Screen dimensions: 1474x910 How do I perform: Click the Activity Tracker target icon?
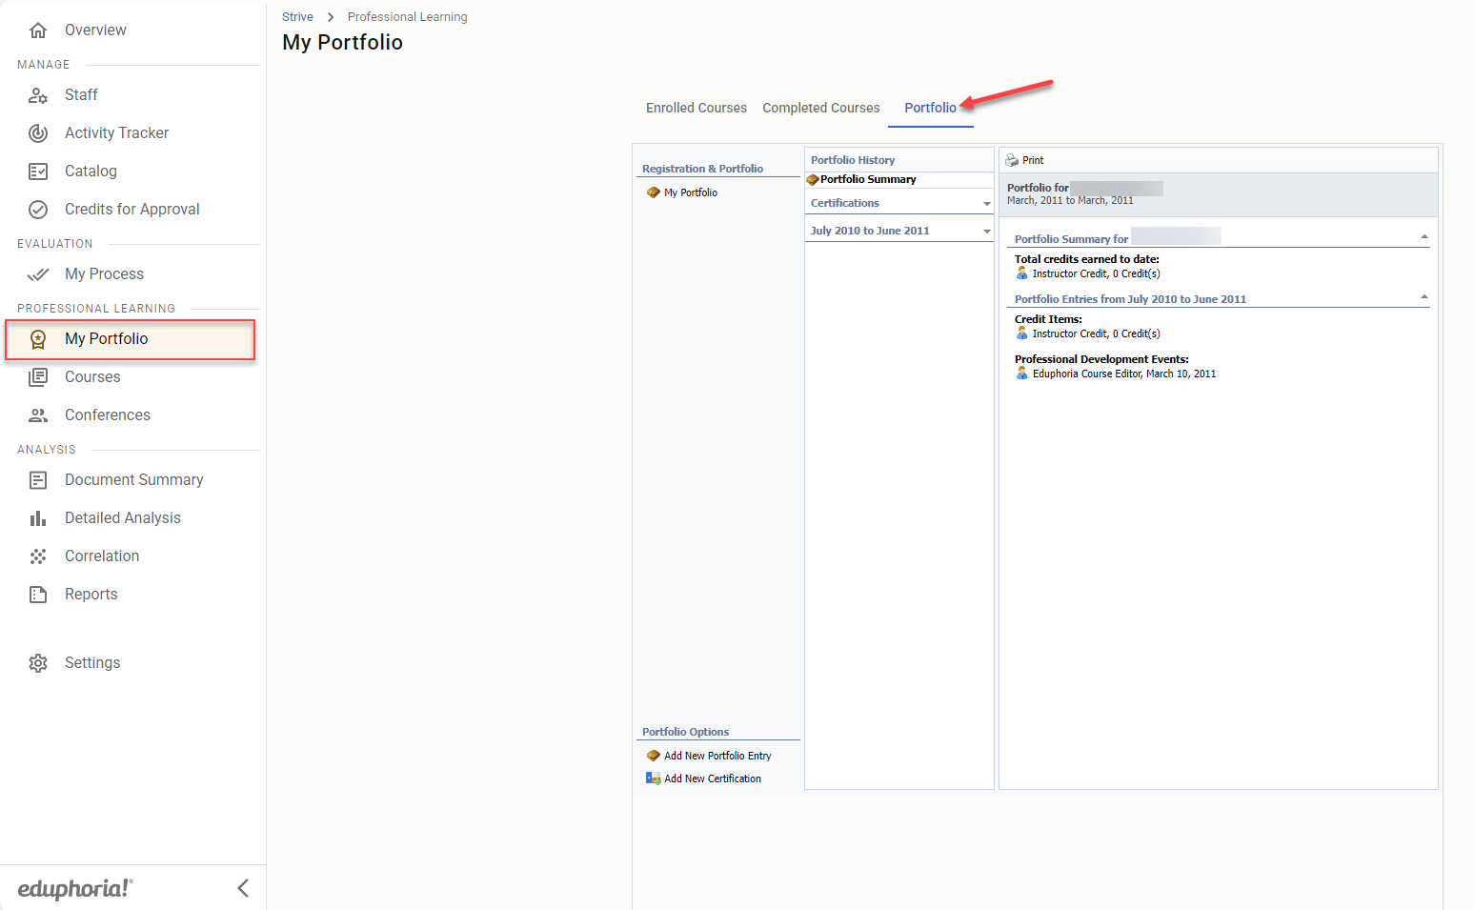38,133
